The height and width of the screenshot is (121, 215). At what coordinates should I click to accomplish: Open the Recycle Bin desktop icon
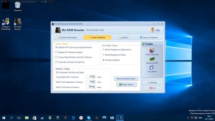point(17,6)
